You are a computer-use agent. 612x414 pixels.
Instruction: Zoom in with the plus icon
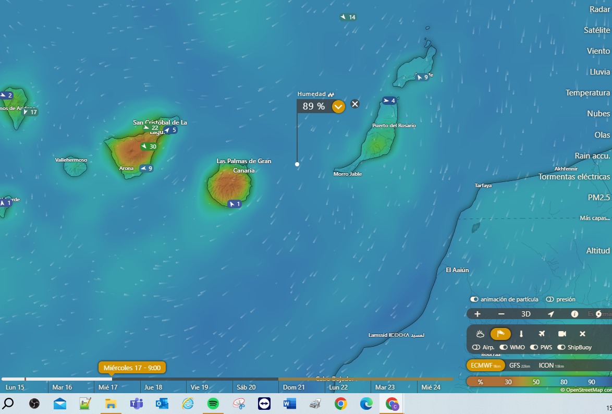pos(477,314)
